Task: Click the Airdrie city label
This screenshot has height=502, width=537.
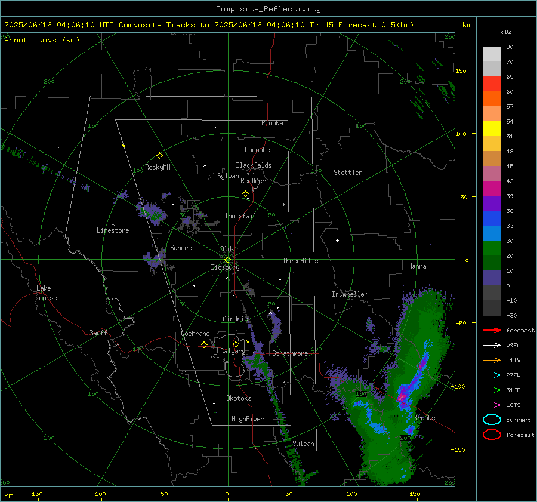Action: point(235,319)
